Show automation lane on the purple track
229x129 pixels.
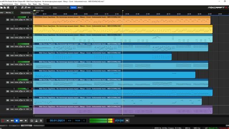[x=21, y=109]
